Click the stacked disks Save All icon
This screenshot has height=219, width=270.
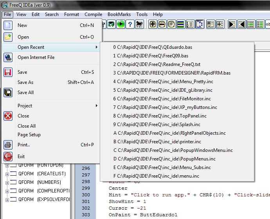tap(8, 93)
